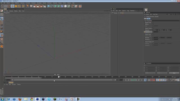
Task: Play animation forwards with green arrow
Action: 135,80
